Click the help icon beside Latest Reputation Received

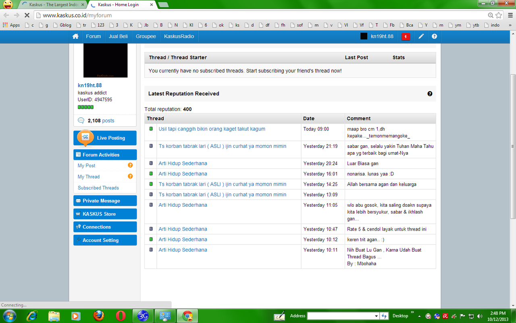click(430, 94)
